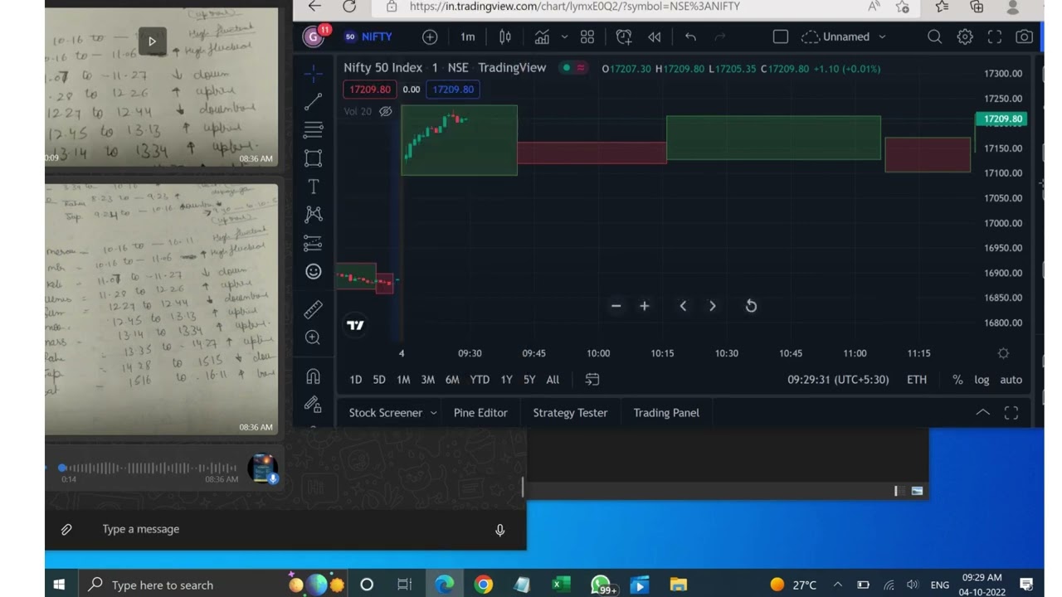The width and height of the screenshot is (1062, 597).
Task: Open the indicators menu
Action: (542, 36)
